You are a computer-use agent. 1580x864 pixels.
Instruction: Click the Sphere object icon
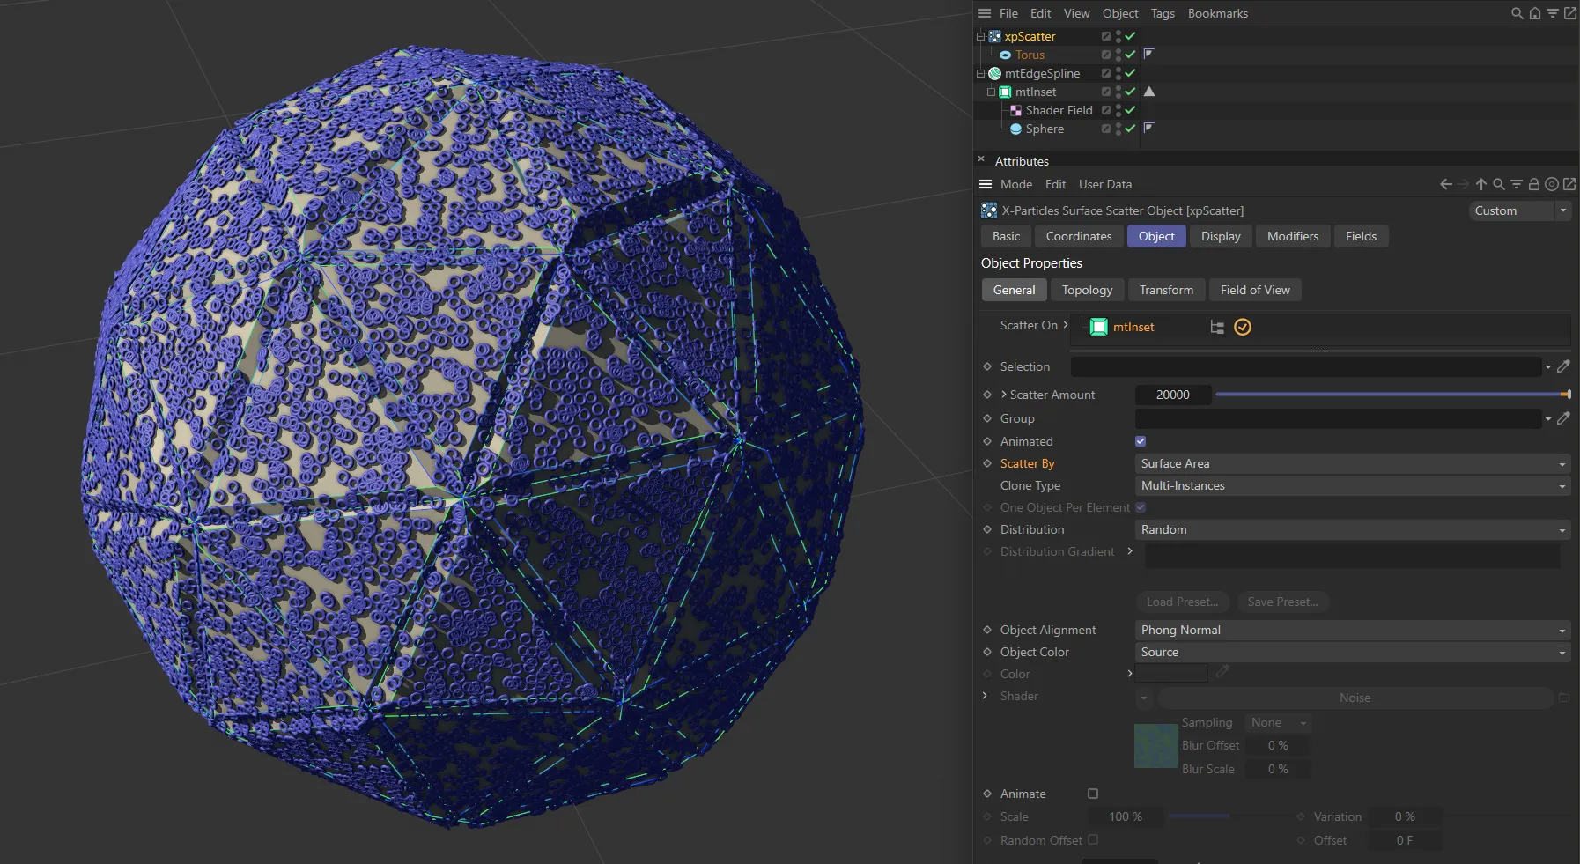[1017, 129]
